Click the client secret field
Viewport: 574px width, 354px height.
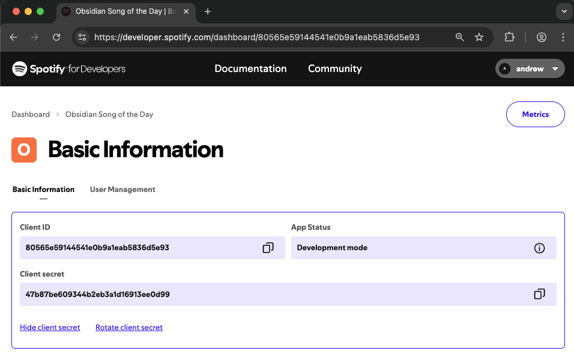(x=288, y=294)
